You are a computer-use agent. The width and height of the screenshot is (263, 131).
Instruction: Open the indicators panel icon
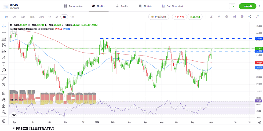click(234, 17)
